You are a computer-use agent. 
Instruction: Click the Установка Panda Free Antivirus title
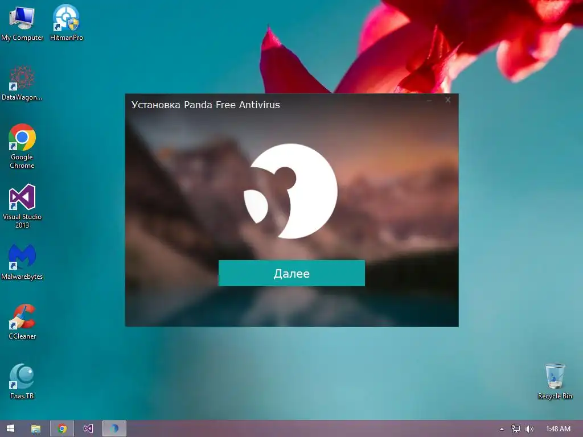[206, 105]
